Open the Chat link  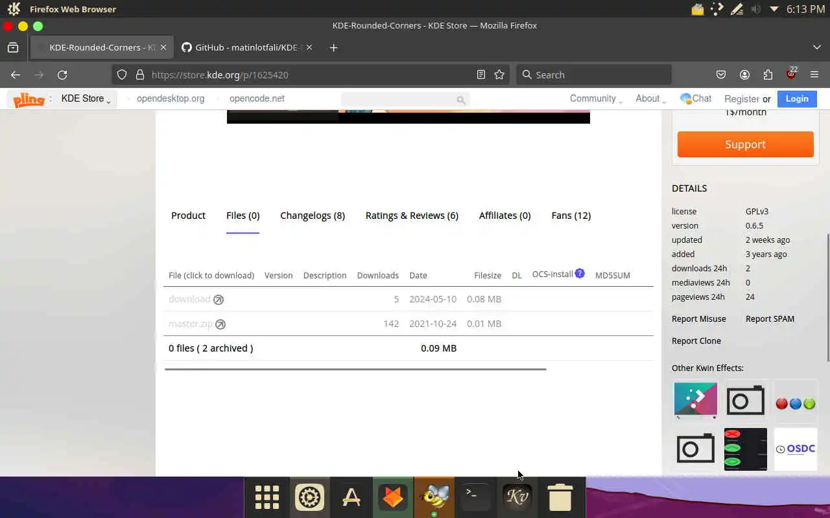[696, 98]
